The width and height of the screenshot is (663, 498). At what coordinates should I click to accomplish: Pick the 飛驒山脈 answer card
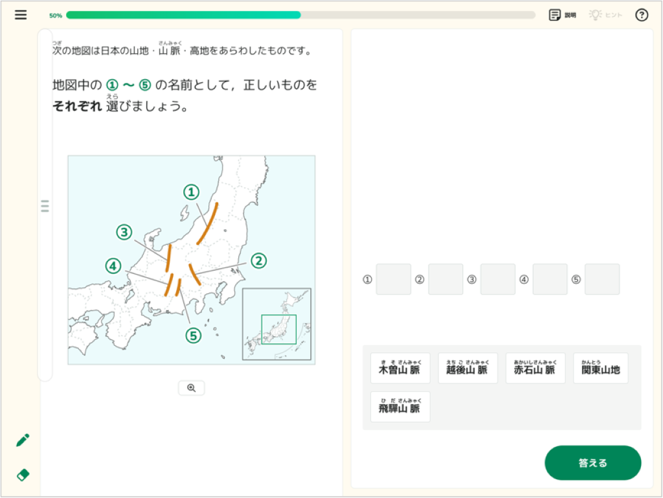pos(400,407)
